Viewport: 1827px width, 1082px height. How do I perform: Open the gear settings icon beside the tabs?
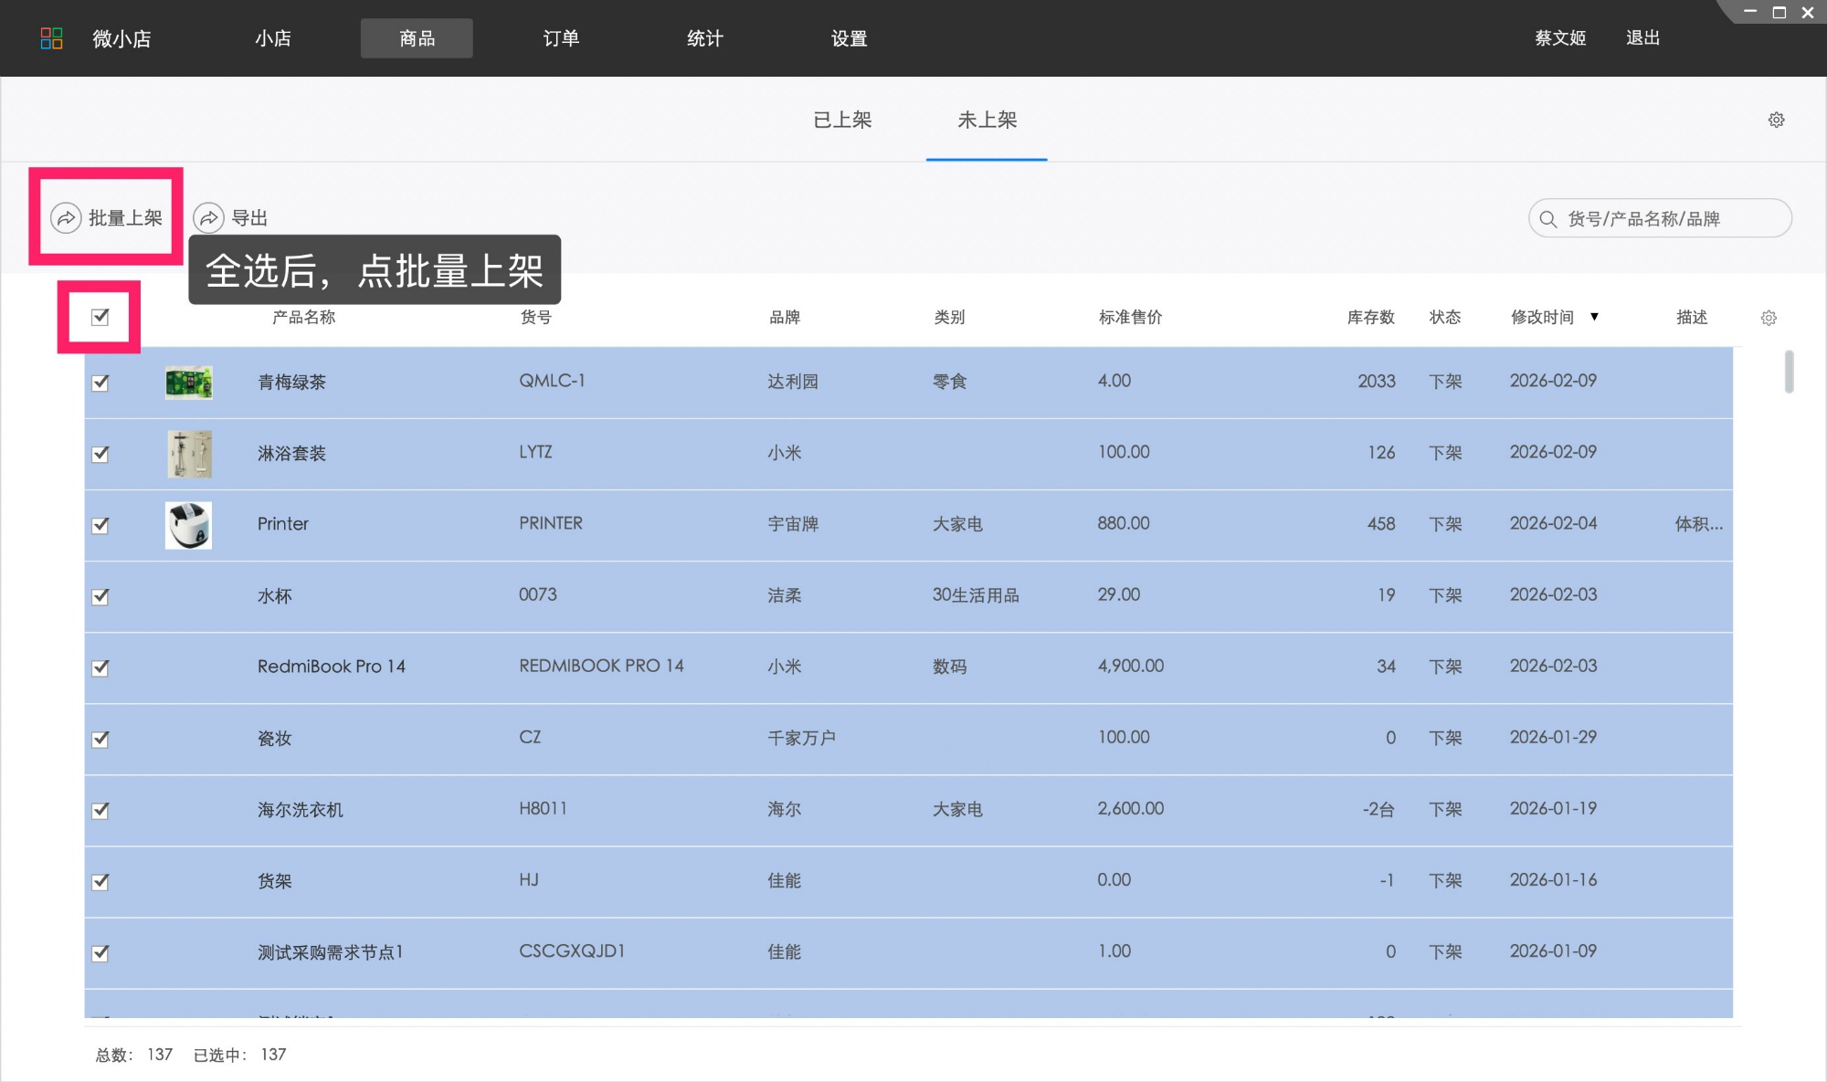click(x=1776, y=120)
